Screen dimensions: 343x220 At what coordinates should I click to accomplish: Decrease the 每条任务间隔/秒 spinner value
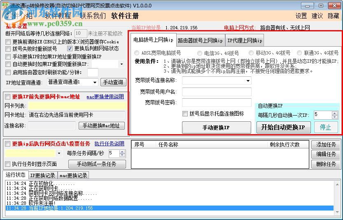pyautogui.click(x=123, y=155)
